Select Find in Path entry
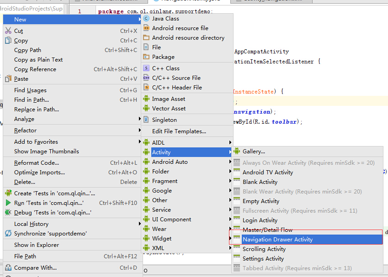 tap(72, 99)
